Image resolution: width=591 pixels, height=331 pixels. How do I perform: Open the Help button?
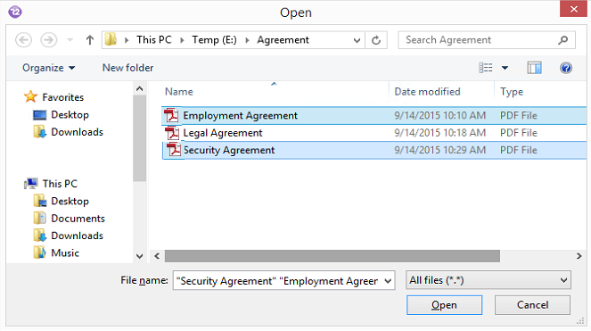pos(566,68)
